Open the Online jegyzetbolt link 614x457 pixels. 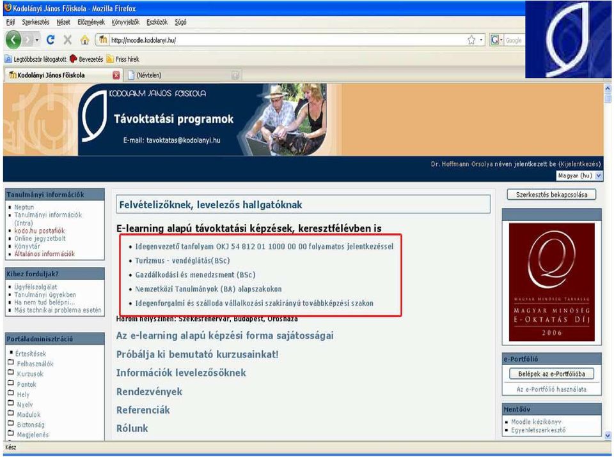click(x=40, y=239)
